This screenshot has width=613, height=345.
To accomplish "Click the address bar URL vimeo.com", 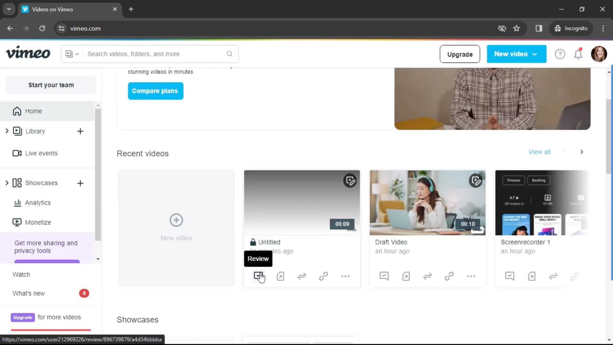I will (85, 28).
